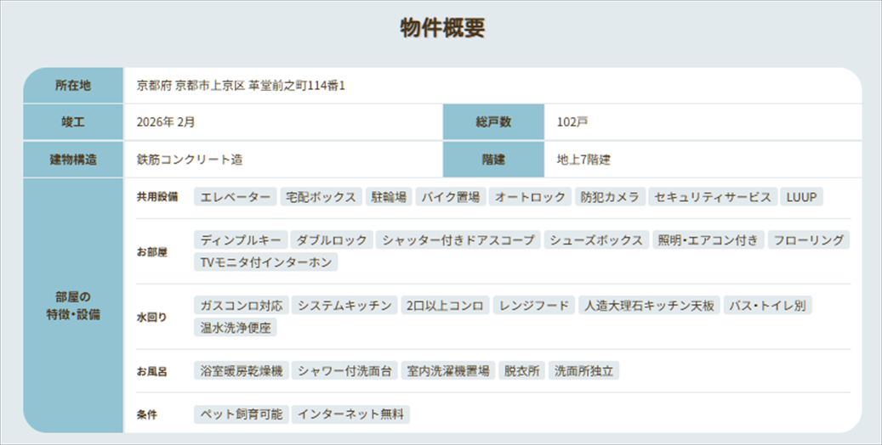Click the 防犯カメラ tag
882x445 pixels.
coord(610,197)
